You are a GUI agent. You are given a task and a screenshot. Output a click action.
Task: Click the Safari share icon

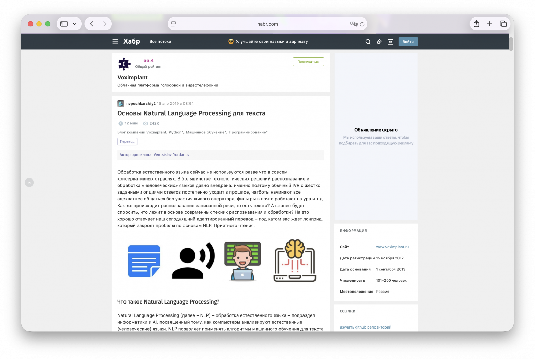point(476,24)
